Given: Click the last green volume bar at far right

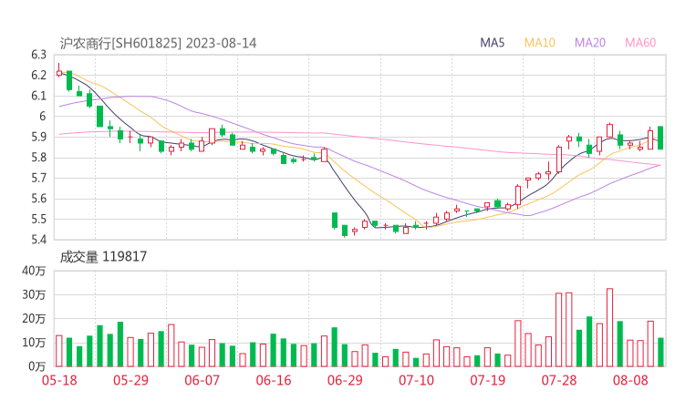Looking at the screenshot, I should click(x=660, y=353).
